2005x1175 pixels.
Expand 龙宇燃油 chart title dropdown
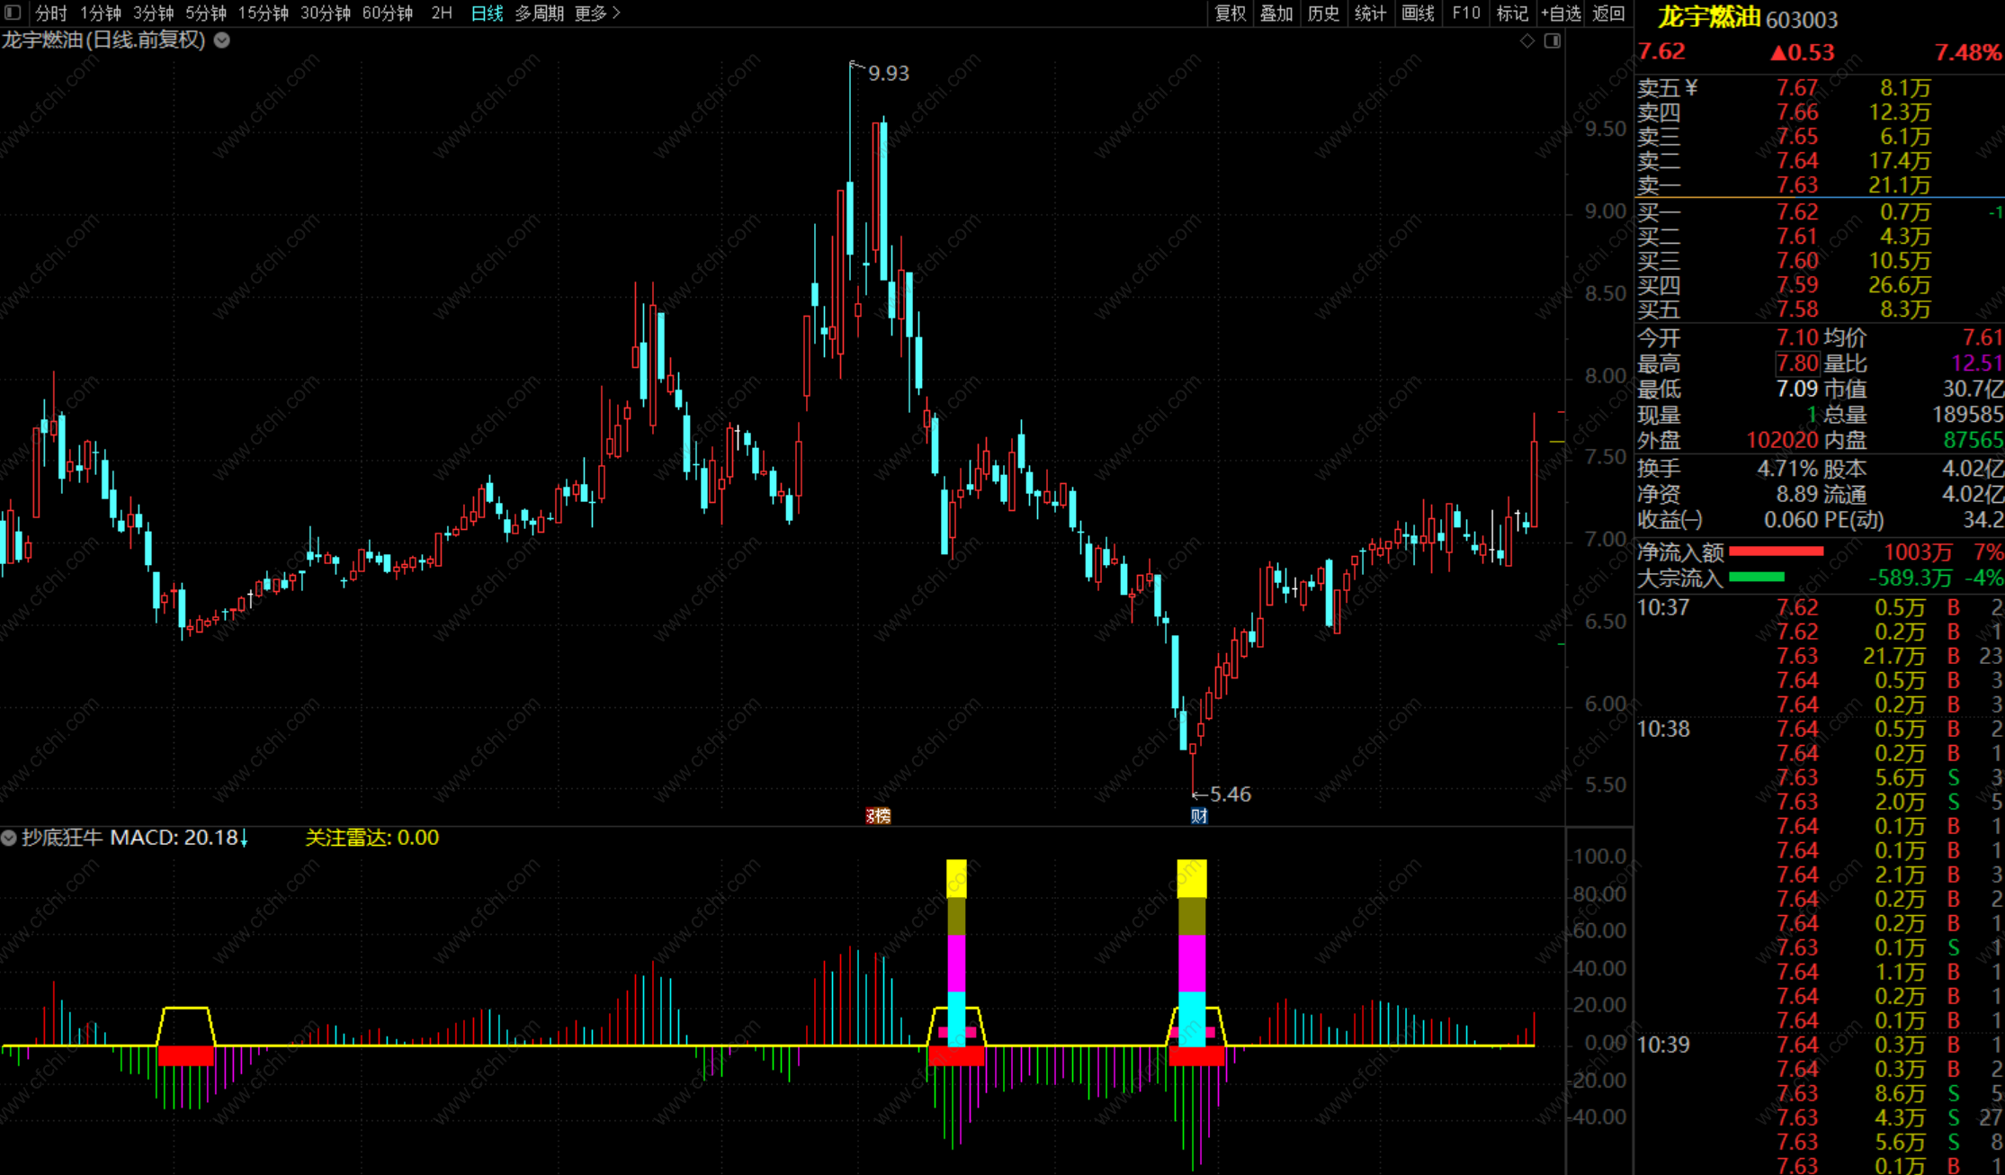(222, 40)
